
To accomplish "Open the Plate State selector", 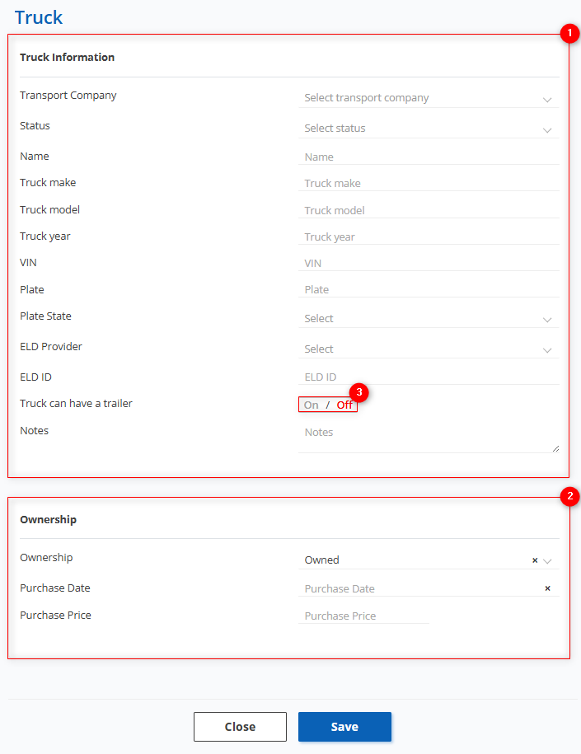I will coord(428,319).
